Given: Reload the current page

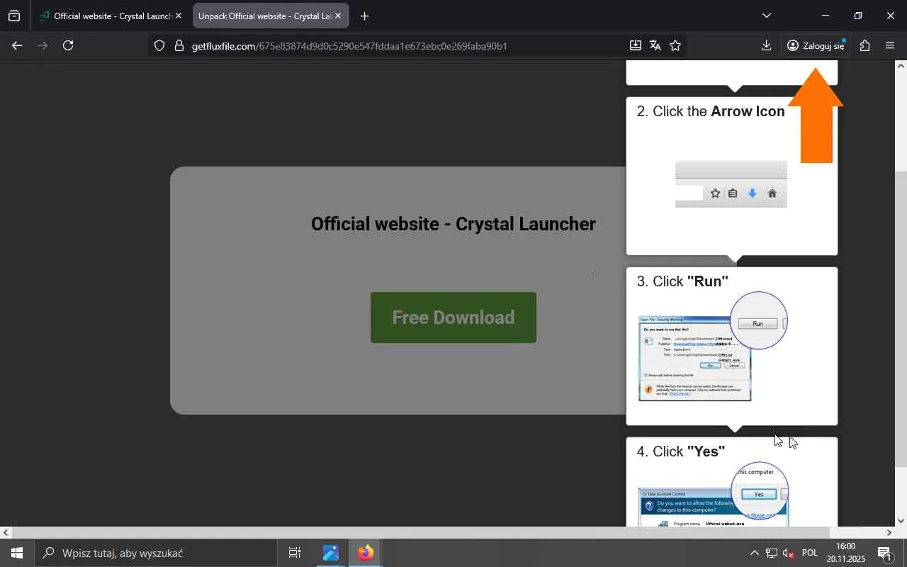Looking at the screenshot, I should [68, 45].
